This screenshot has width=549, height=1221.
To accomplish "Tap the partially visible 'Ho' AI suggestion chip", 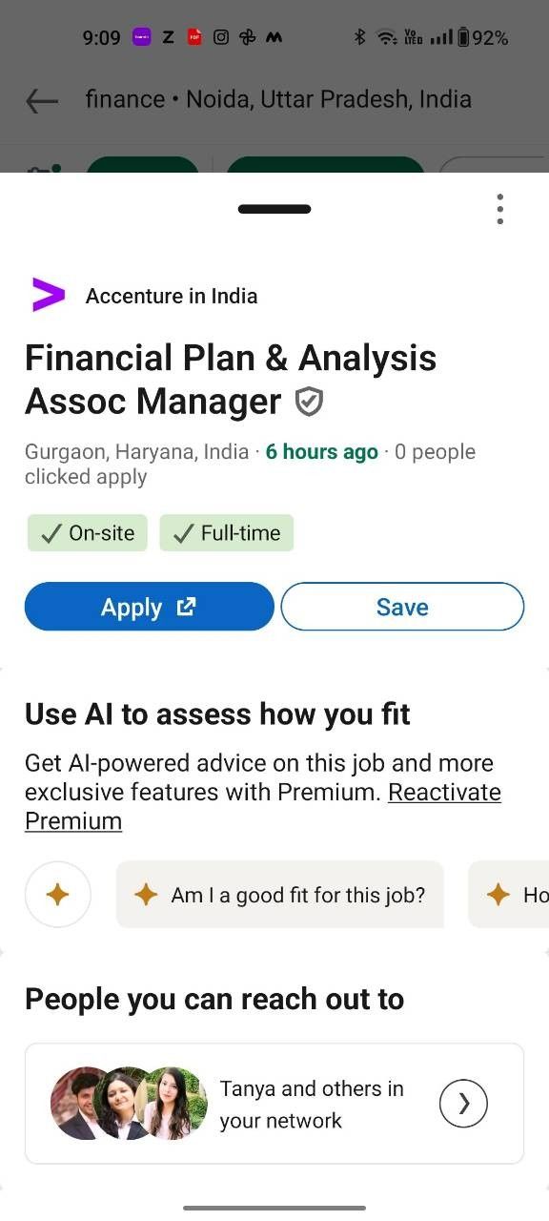I will click(x=508, y=895).
